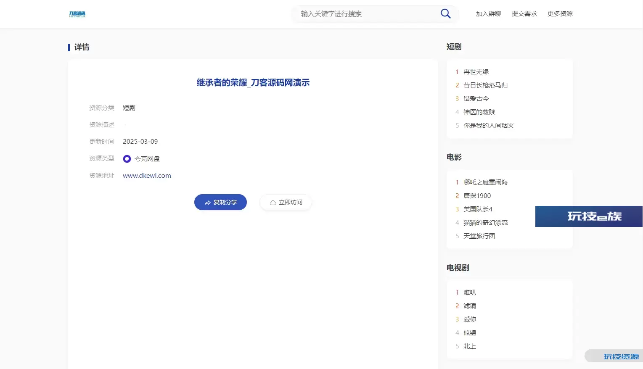
Task: Open the movie 哪吒之魔童闹海
Action: (x=485, y=182)
